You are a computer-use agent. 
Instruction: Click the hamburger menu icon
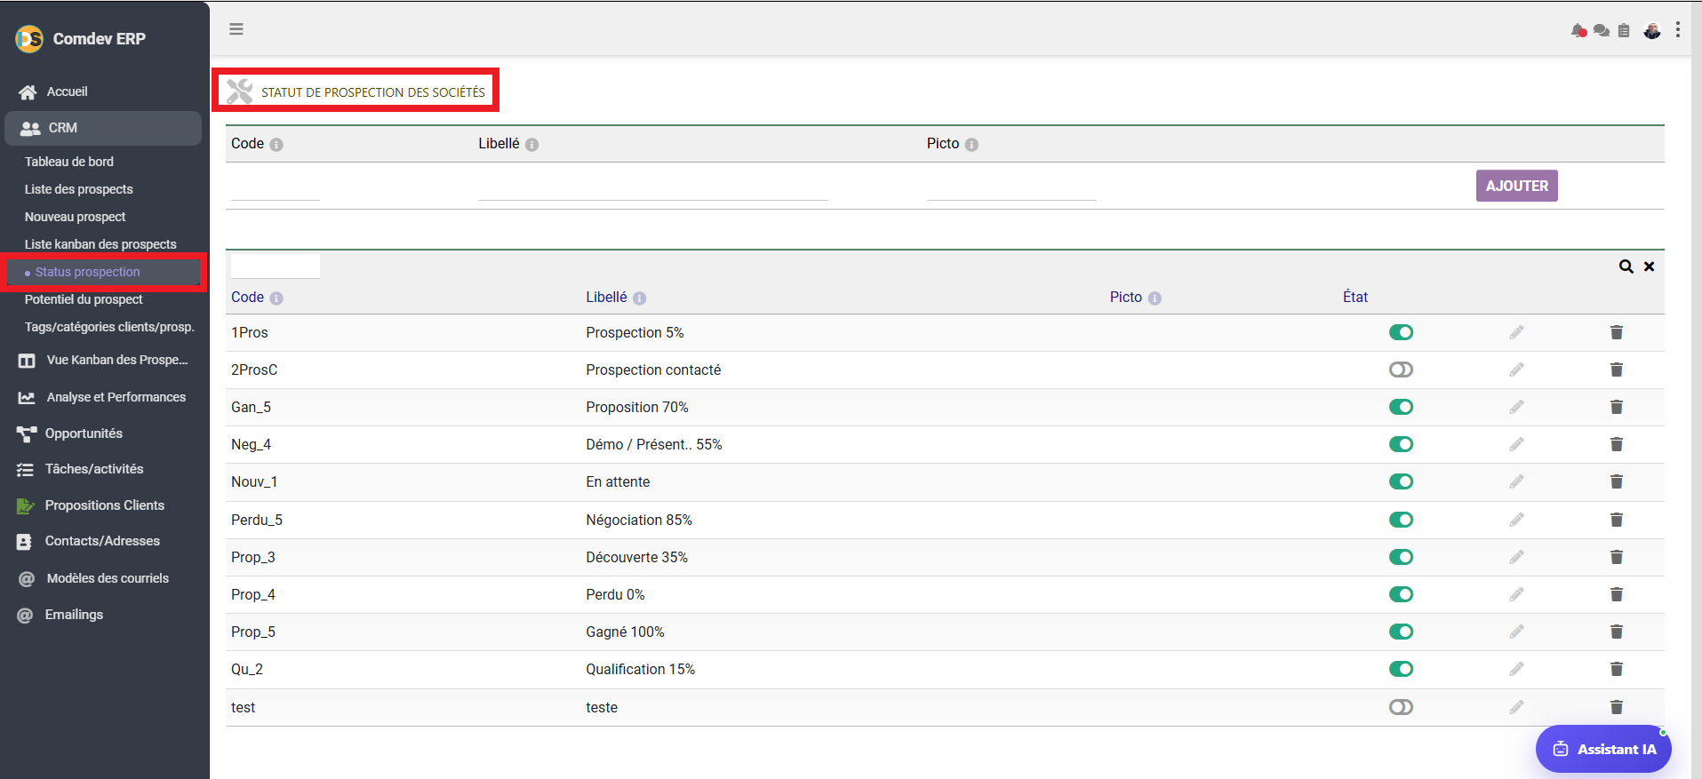coord(236,29)
